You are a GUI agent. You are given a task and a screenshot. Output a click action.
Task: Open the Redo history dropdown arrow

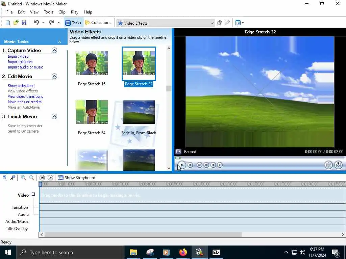[x=58, y=23]
